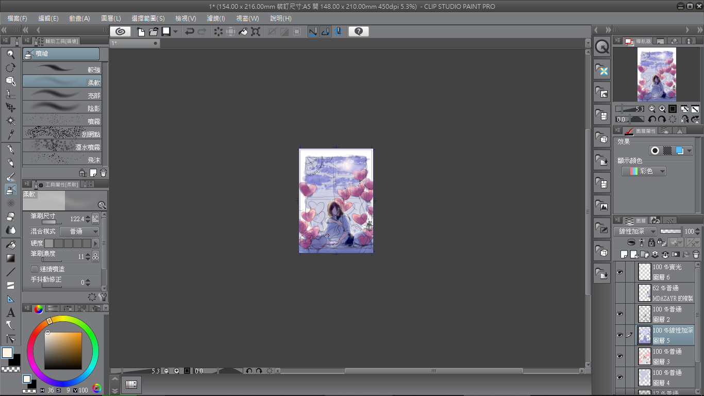Select the Gradient tool

tap(10, 258)
